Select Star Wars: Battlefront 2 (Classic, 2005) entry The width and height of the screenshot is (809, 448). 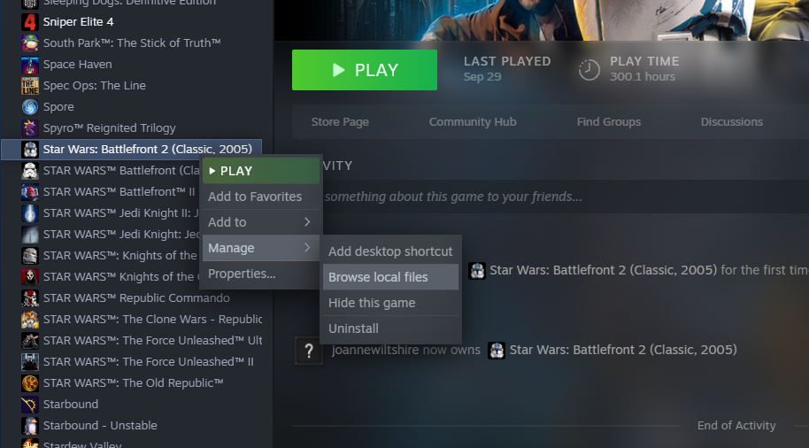131,149
